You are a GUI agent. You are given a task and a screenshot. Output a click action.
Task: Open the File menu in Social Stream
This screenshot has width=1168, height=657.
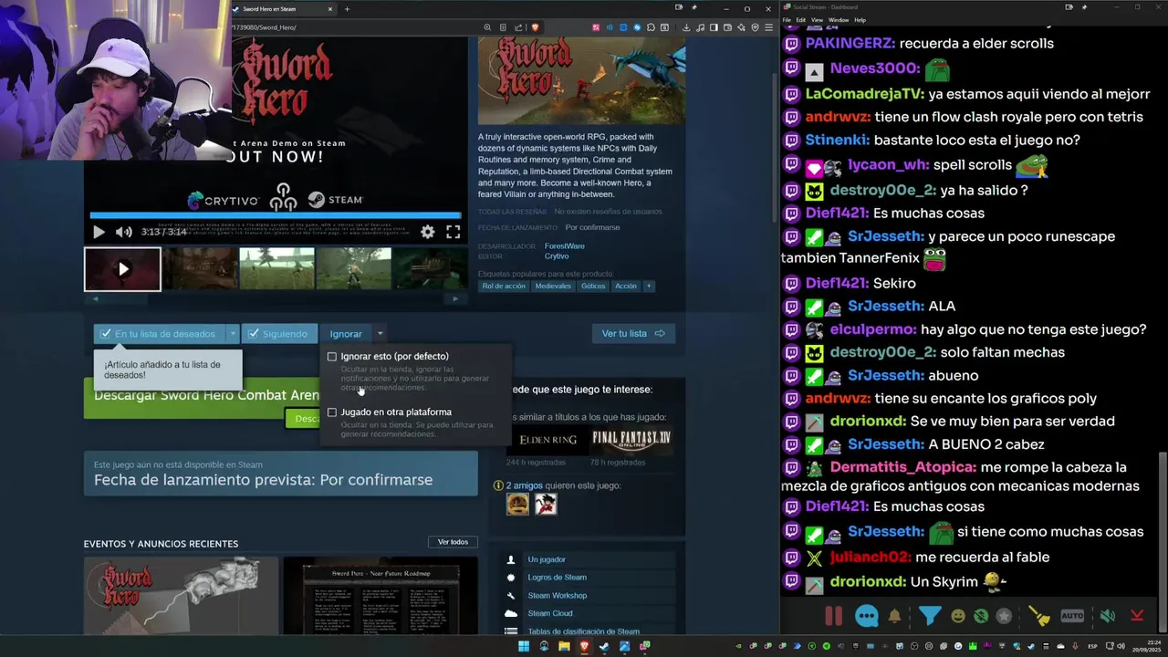click(787, 19)
